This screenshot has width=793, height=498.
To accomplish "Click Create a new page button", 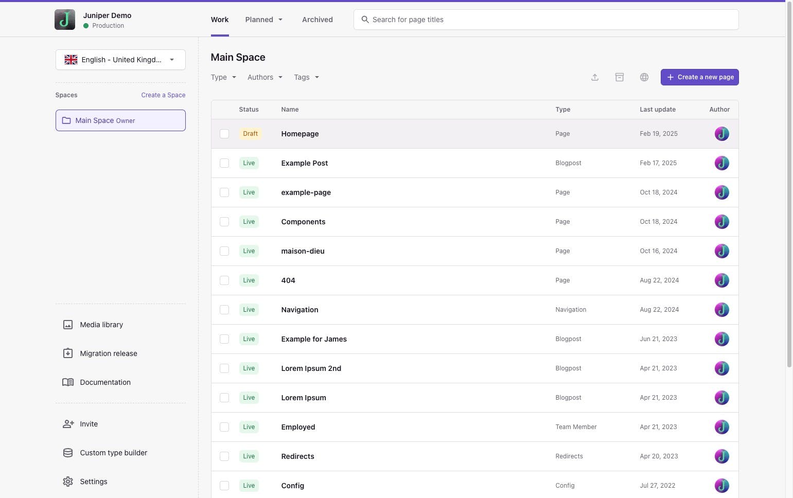I will pos(699,77).
